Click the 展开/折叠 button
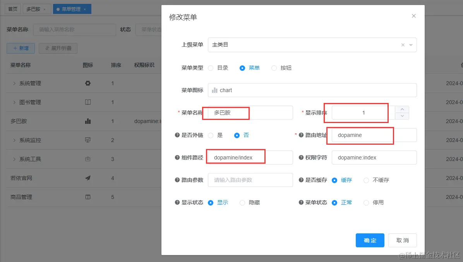The width and height of the screenshot is (463, 262). [x=58, y=48]
